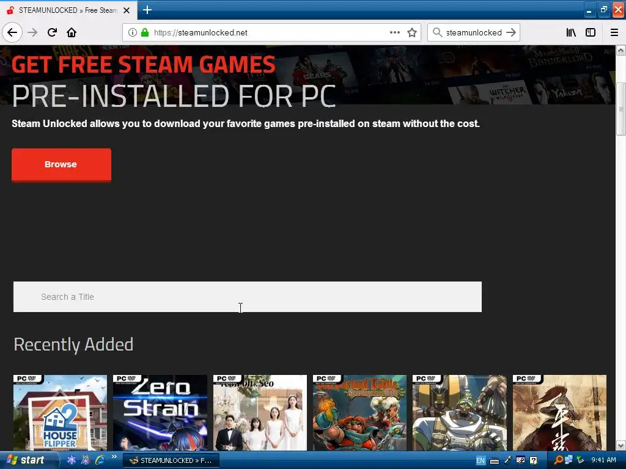Click the URL address bar

pyautogui.click(x=271, y=32)
